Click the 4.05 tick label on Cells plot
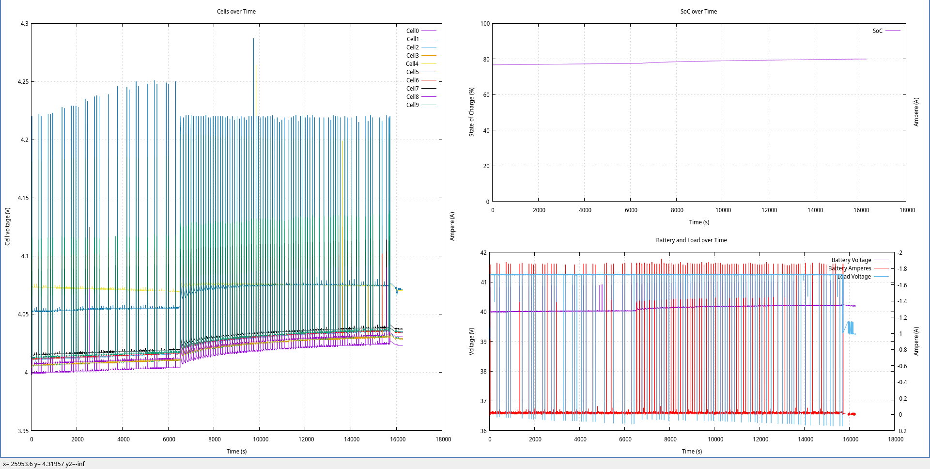This screenshot has width=930, height=469. click(23, 314)
